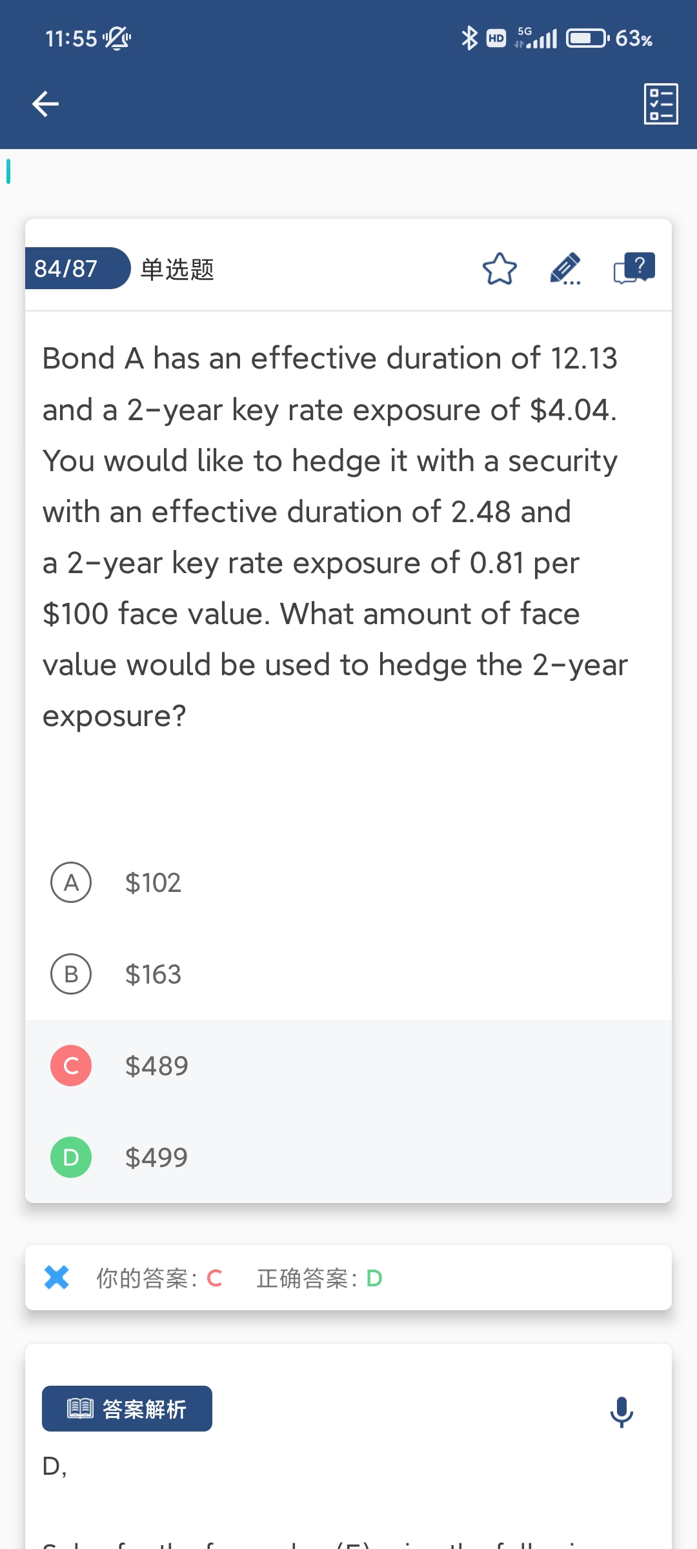Select option A radio circle

point(71,882)
